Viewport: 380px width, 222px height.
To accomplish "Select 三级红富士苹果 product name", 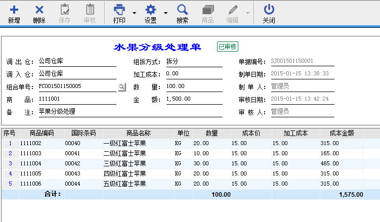I will (125, 164).
